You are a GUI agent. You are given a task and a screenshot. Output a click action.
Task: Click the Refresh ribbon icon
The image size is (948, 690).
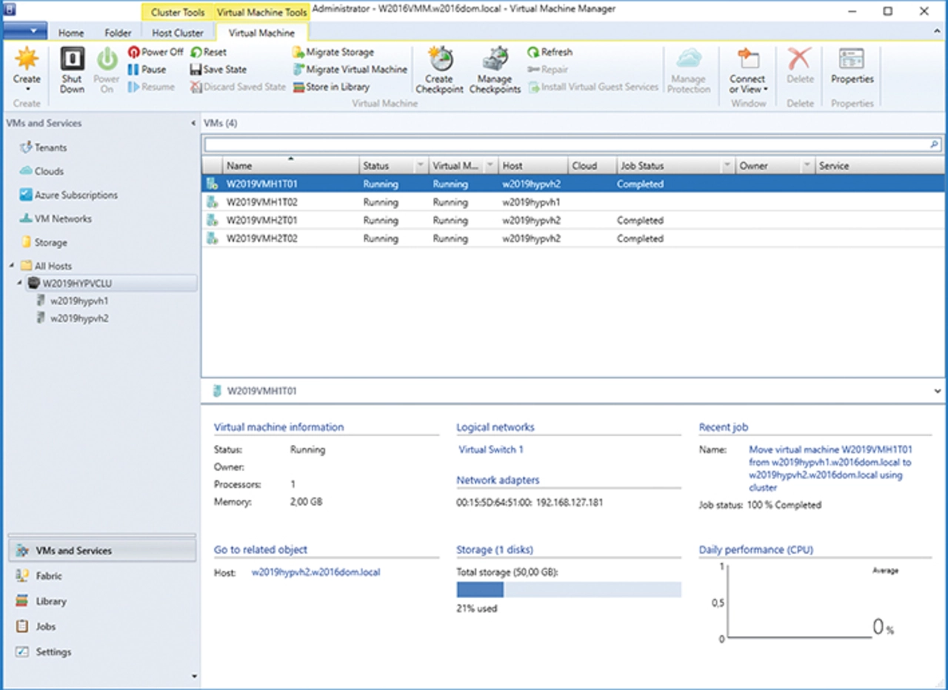[x=533, y=53]
